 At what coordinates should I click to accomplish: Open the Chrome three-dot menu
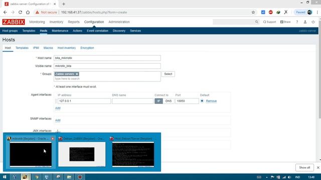[x=317, y=12]
